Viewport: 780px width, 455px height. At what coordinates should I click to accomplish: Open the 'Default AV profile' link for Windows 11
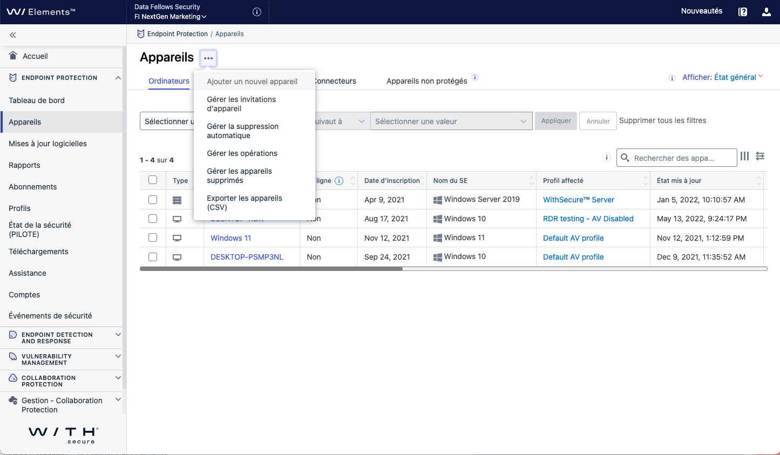click(573, 238)
